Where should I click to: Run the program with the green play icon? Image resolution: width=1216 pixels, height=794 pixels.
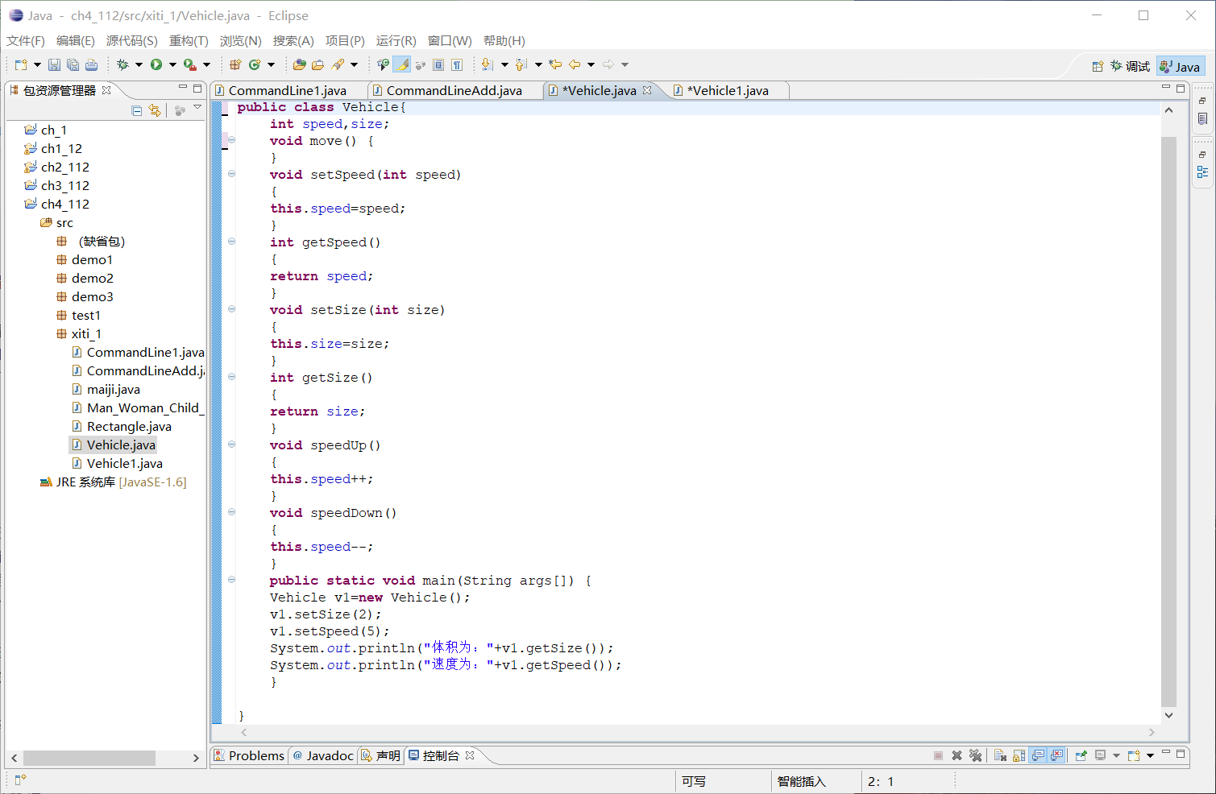pyautogui.click(x=156, y=64)
